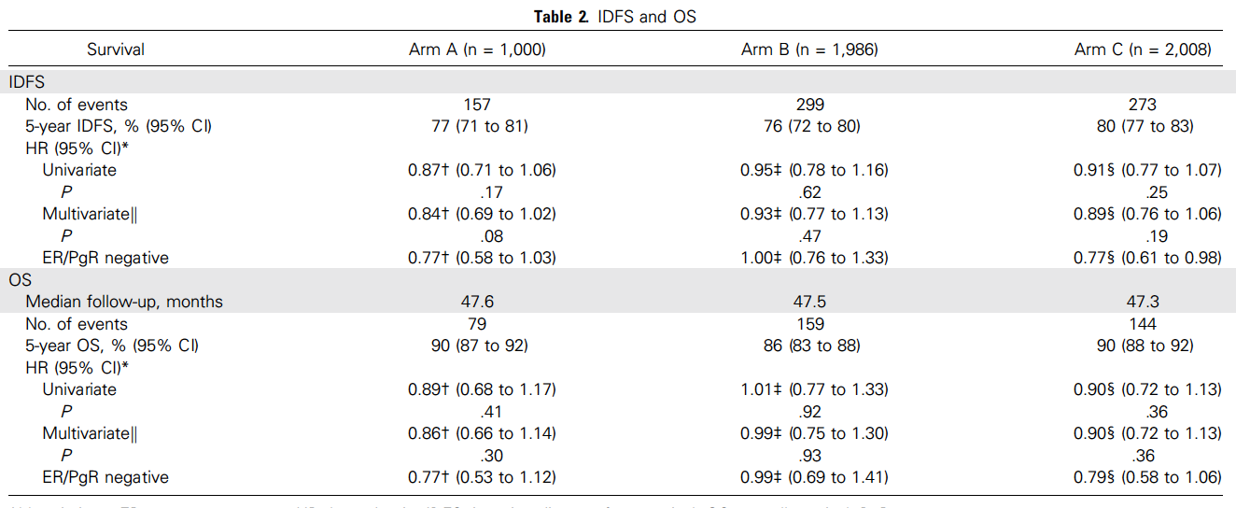Select the P value .08

[x=477, y=236]
